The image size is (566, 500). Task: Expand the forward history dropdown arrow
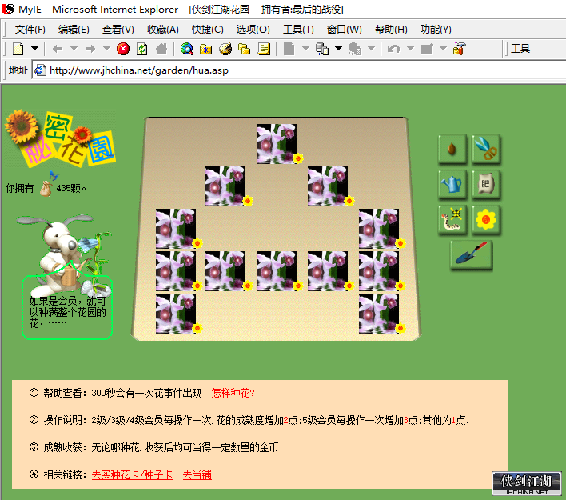tap(106, 48)
